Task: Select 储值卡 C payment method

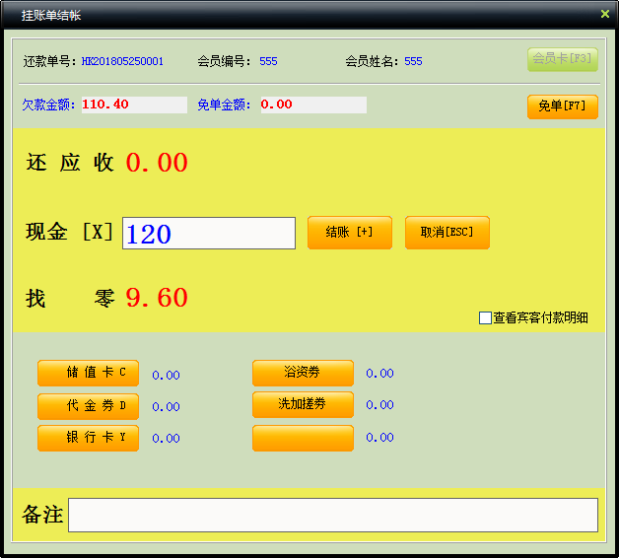Action: point(88,373)
